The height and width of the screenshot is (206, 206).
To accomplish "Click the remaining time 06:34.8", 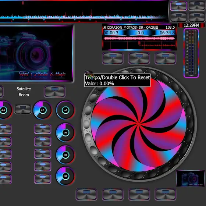I will (x=167, y=33).
